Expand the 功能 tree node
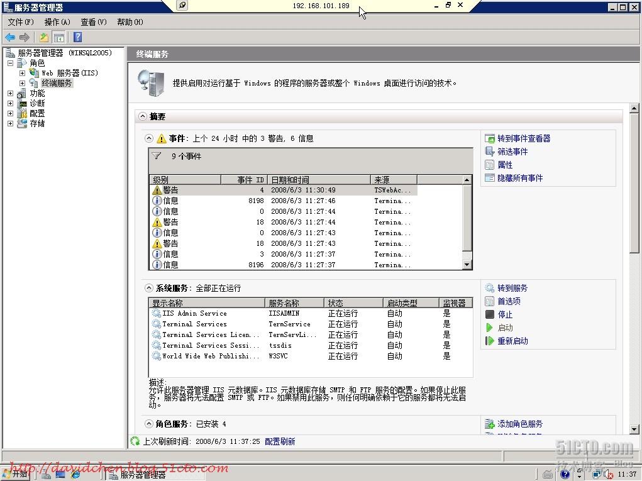The width and height of the screenshot is (642, 481). (10, 93)
